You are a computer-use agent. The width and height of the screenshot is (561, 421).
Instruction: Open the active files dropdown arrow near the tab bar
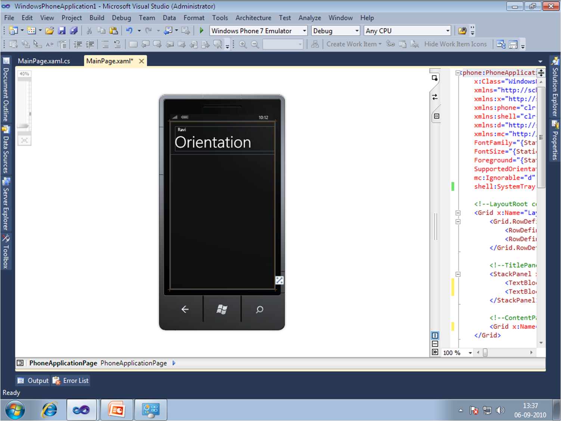point(540,61)
